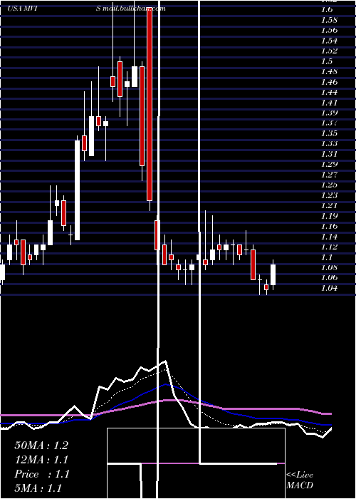Select the tall white candlestick rising to 1.33

pos(77,190)
